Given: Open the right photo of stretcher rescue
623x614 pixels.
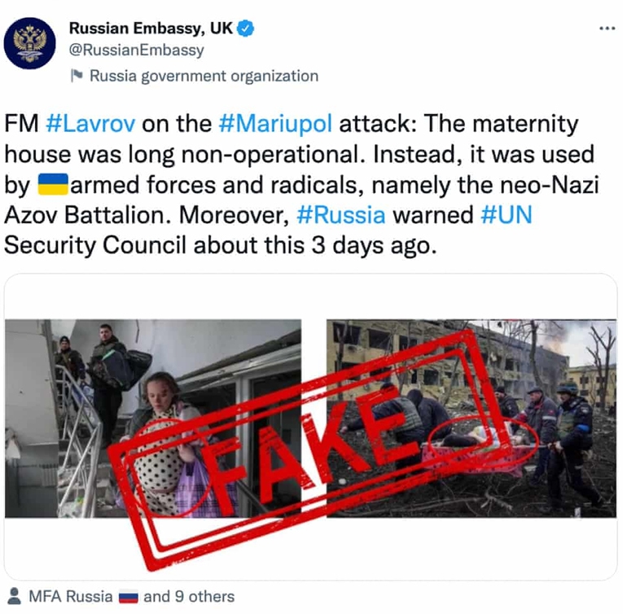Looking at the screenshot, I should [472, 419].
